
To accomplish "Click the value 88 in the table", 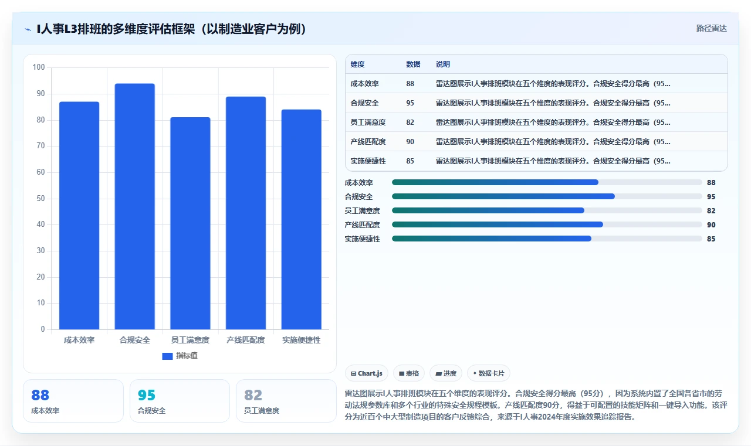I will point(410,84).
